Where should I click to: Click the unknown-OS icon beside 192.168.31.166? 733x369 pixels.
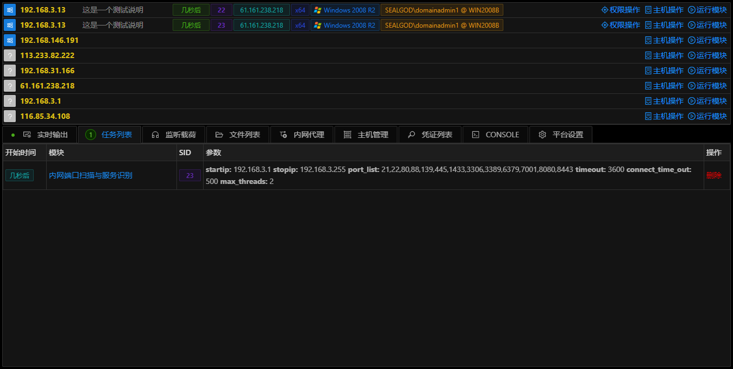[10, 71]
